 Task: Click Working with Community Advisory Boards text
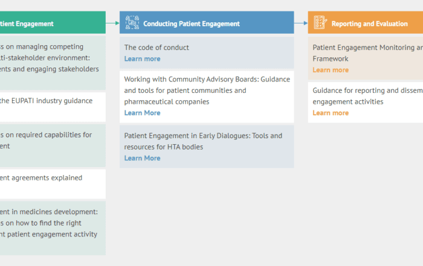click(206, 90)
